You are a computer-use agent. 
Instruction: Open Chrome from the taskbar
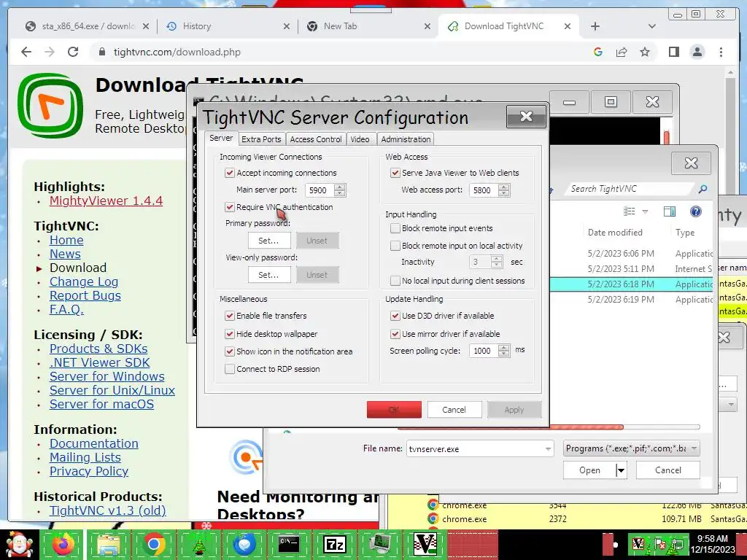153,544
